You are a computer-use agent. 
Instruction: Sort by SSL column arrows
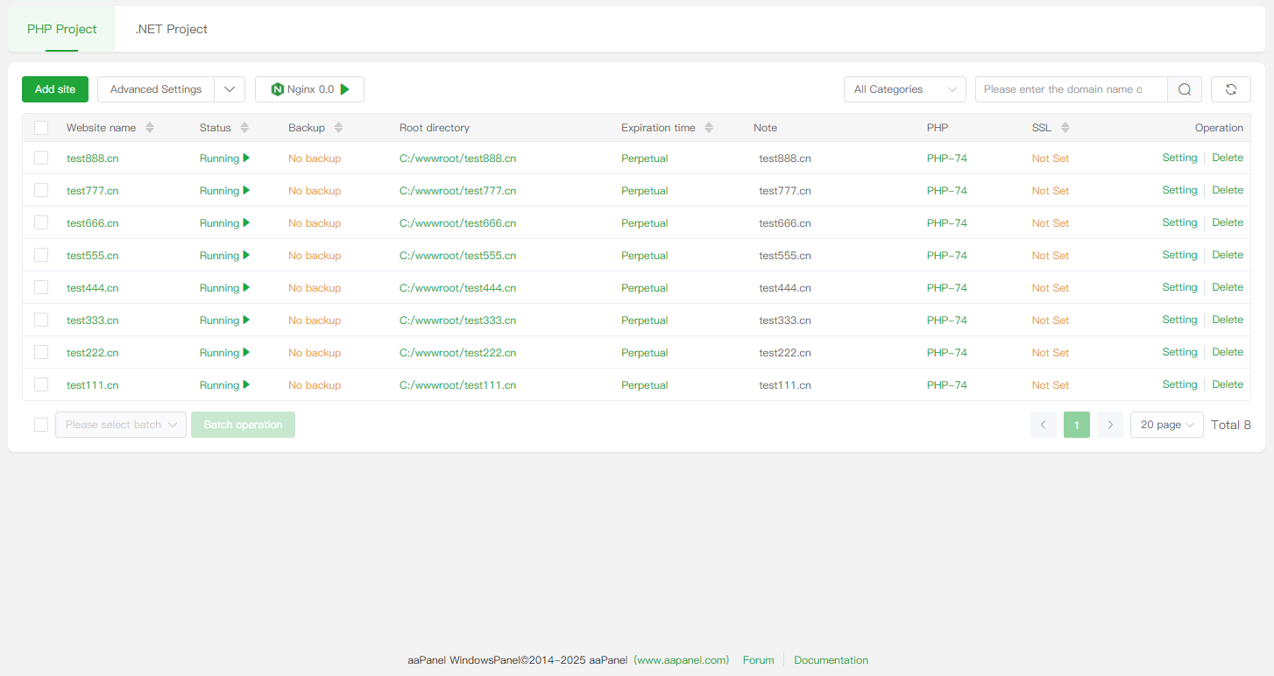point(1065,128)
